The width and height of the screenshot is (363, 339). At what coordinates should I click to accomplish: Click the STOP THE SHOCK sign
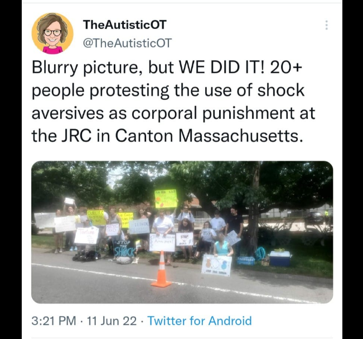point(125,249)
